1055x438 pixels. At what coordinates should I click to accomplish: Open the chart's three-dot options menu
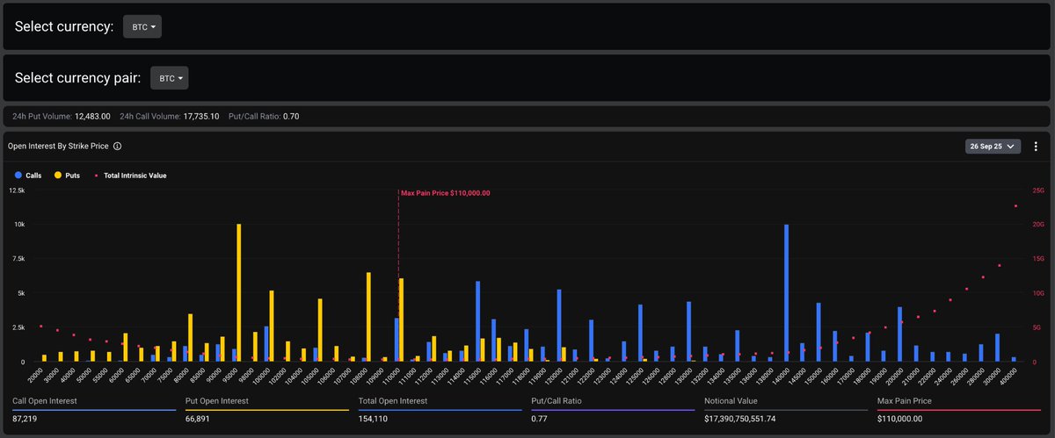(x=1036, y=147)
